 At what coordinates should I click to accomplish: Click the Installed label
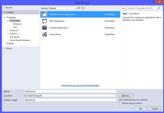pyautogui.click(x=9, y=12)
